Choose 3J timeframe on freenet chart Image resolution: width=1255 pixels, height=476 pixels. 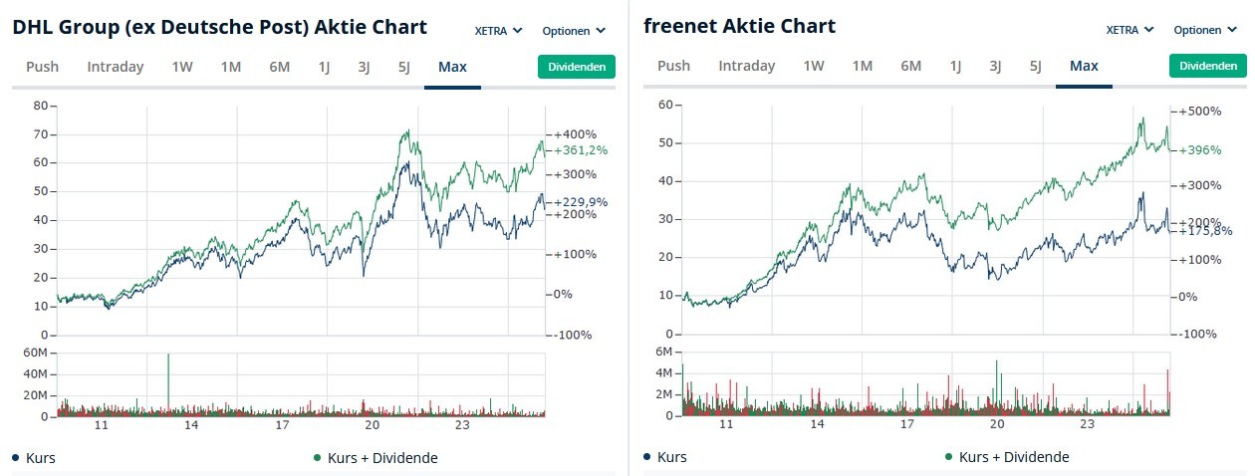coord(995,66)
